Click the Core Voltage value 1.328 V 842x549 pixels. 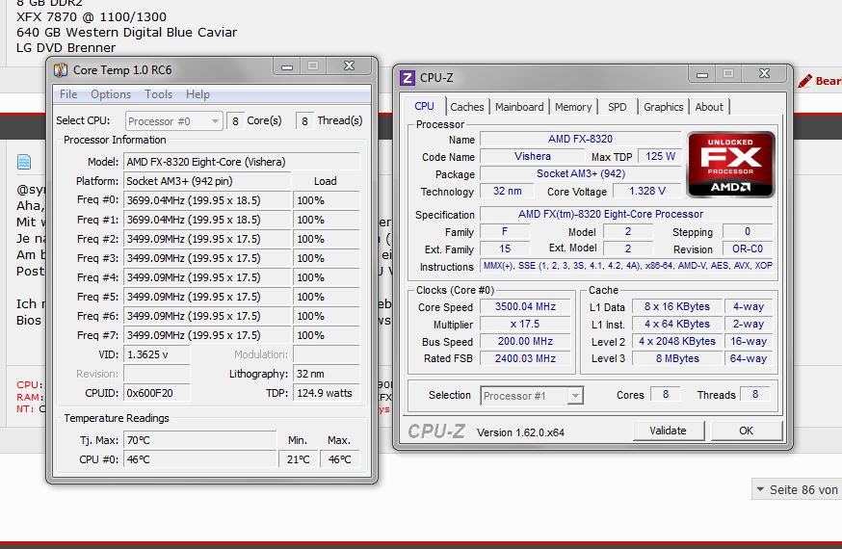tap(647, 191)
